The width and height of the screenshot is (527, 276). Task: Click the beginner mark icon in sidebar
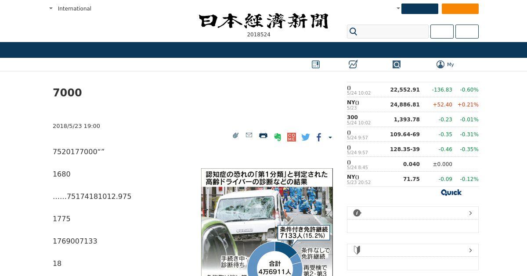coord(357,250)
